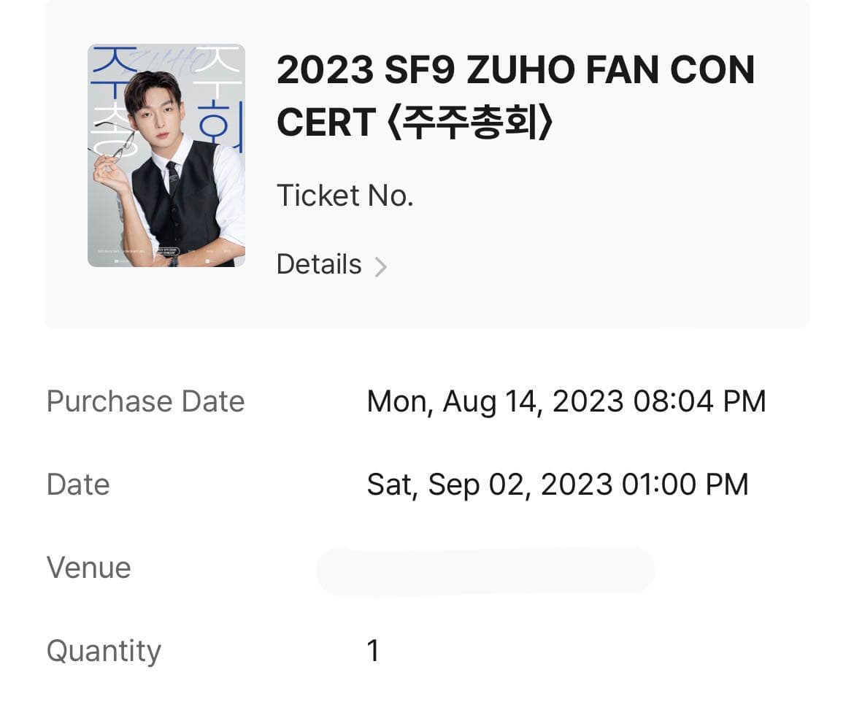Click the blurred venue information area
This screenshot has width=854, height=710.
point(484,569)
